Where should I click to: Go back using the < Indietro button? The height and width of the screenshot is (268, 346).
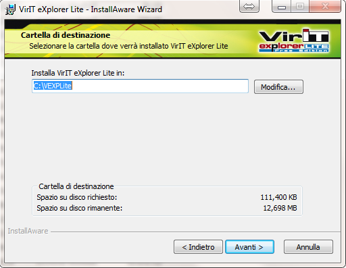tap(198, 247)
